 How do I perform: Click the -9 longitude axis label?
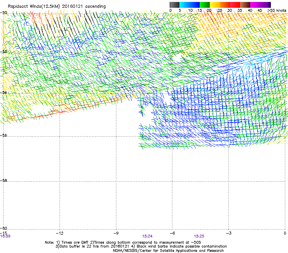pyautogui.click(x=116, y=233)
